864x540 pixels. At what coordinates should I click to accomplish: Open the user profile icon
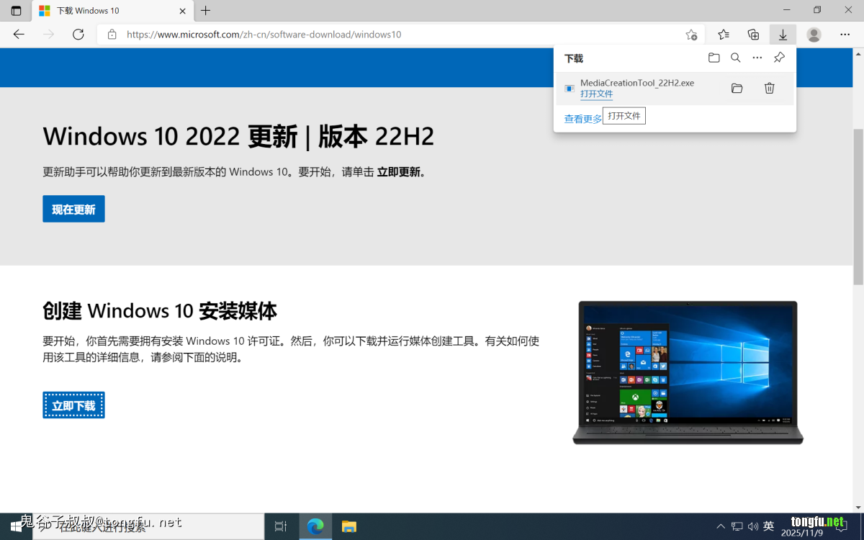click(x=814, y=35)
